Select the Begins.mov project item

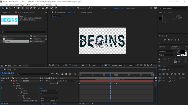[9, 39]
